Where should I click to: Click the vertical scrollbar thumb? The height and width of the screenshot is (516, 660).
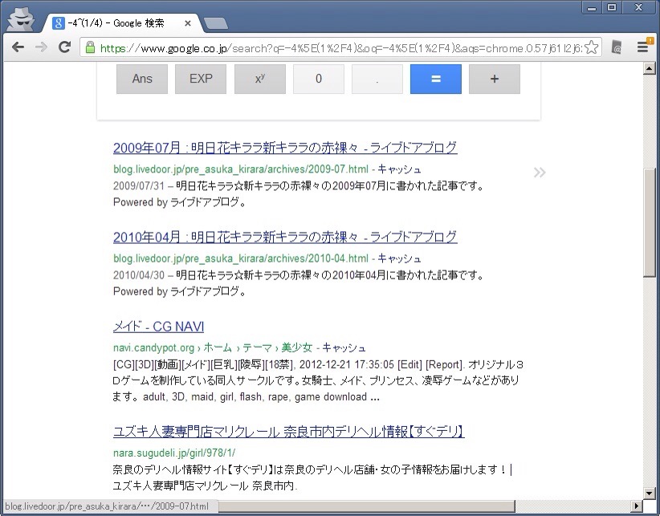click(649, 223)
